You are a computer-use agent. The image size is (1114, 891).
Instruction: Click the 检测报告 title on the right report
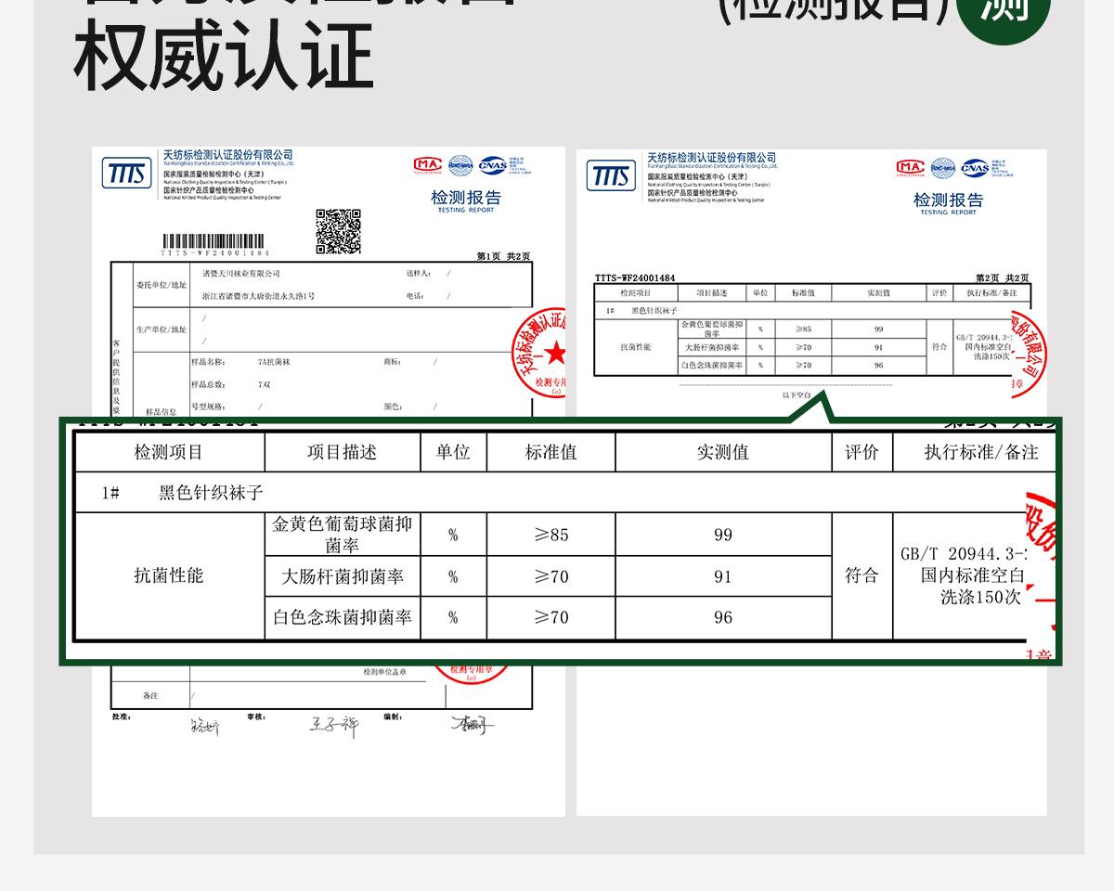[x=948, y=200]
